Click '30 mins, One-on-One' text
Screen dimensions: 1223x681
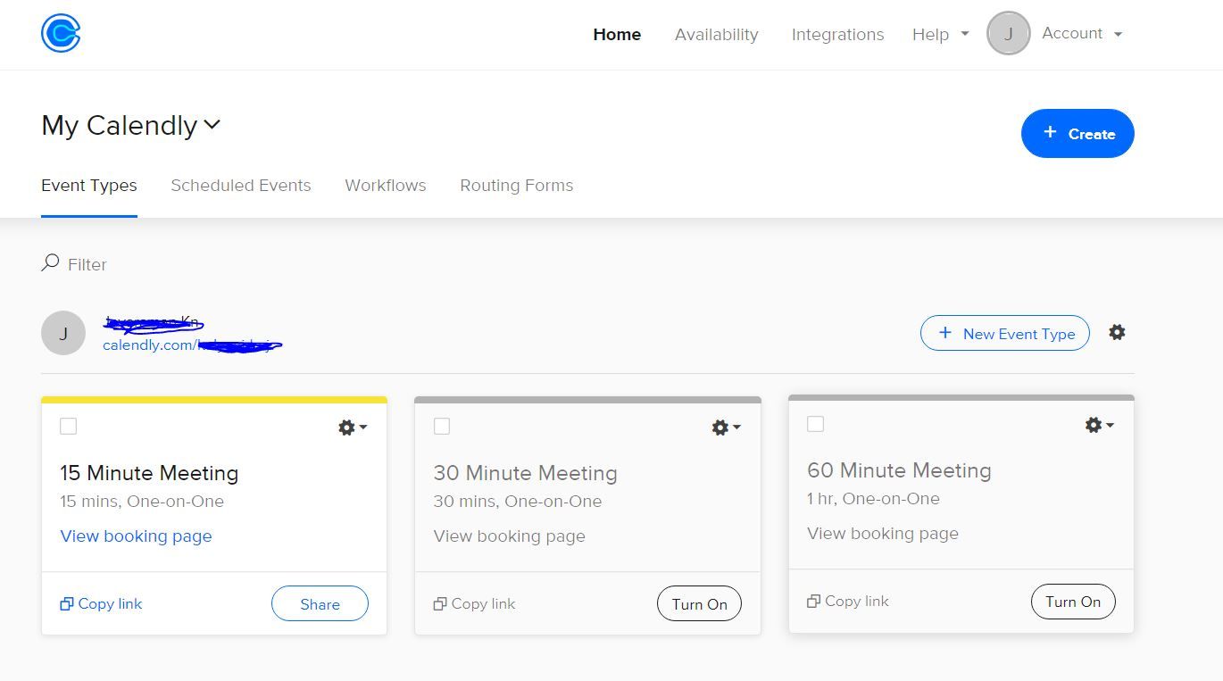coord(518,502)
